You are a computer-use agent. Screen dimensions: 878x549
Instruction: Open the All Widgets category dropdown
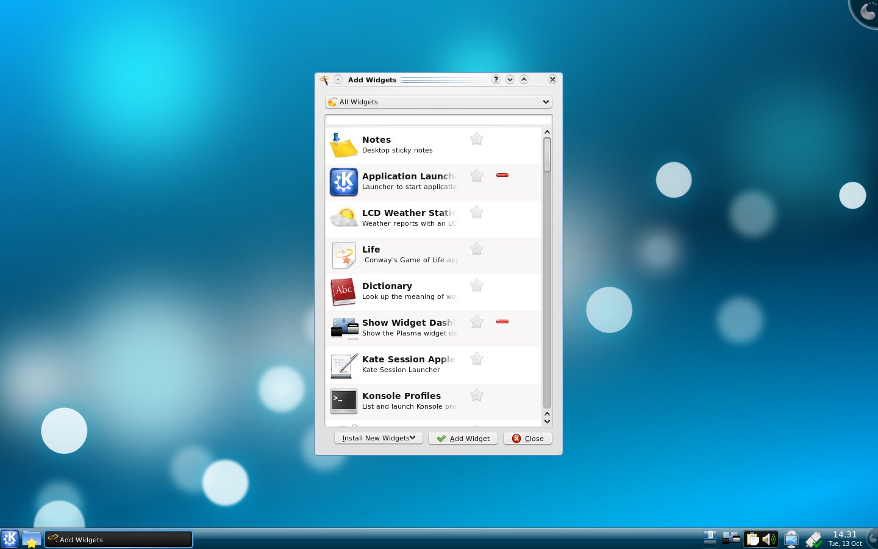pos(438,102)
